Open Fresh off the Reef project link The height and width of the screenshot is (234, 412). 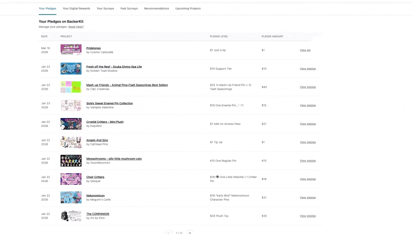[x=114, y=66]
